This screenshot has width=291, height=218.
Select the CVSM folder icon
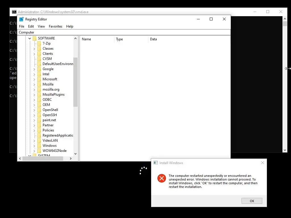(x=39, y=59)
